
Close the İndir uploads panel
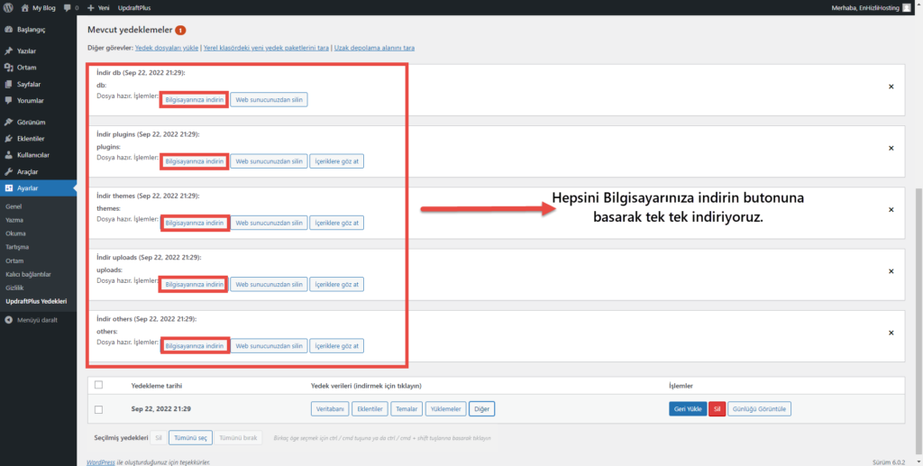coord(891,271)
